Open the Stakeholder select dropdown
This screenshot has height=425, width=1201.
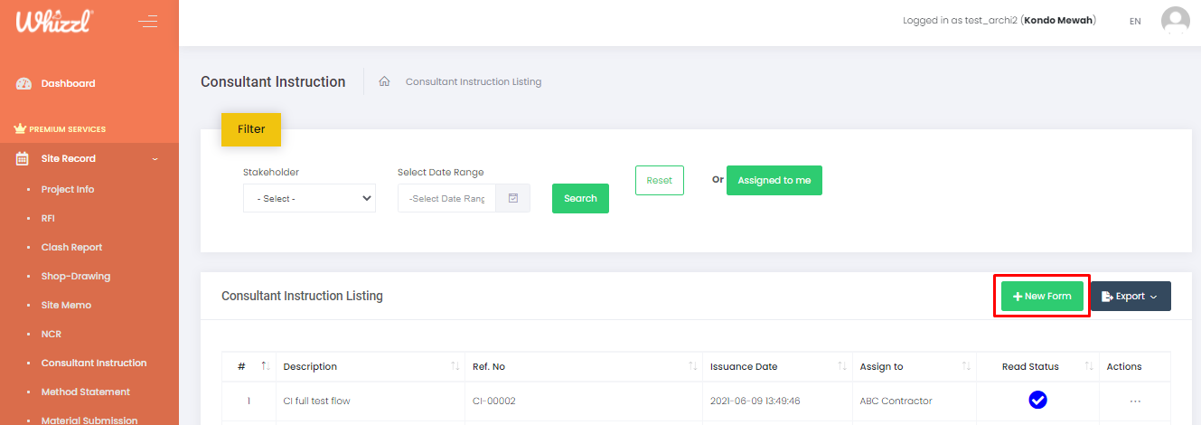(309, 198)
